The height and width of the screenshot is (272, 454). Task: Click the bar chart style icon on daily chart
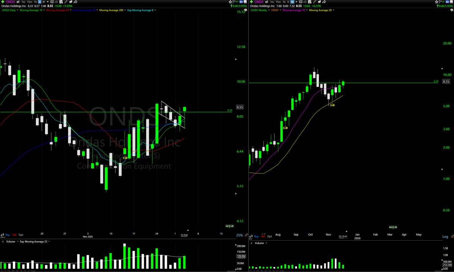coord(56,2)
